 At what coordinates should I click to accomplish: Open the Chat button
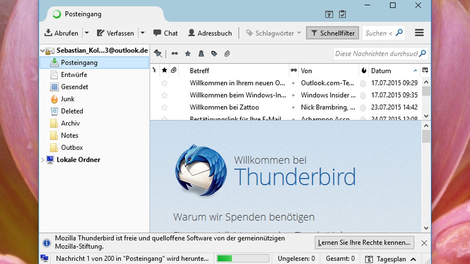coord(165,33)
